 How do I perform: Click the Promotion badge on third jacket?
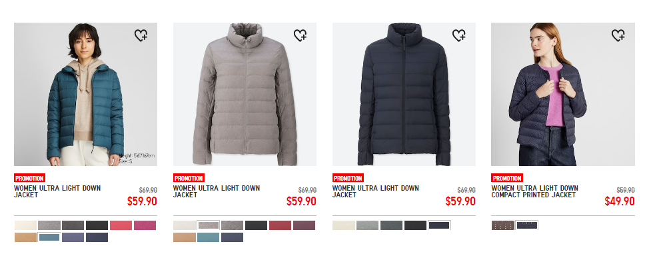(348, 179)
